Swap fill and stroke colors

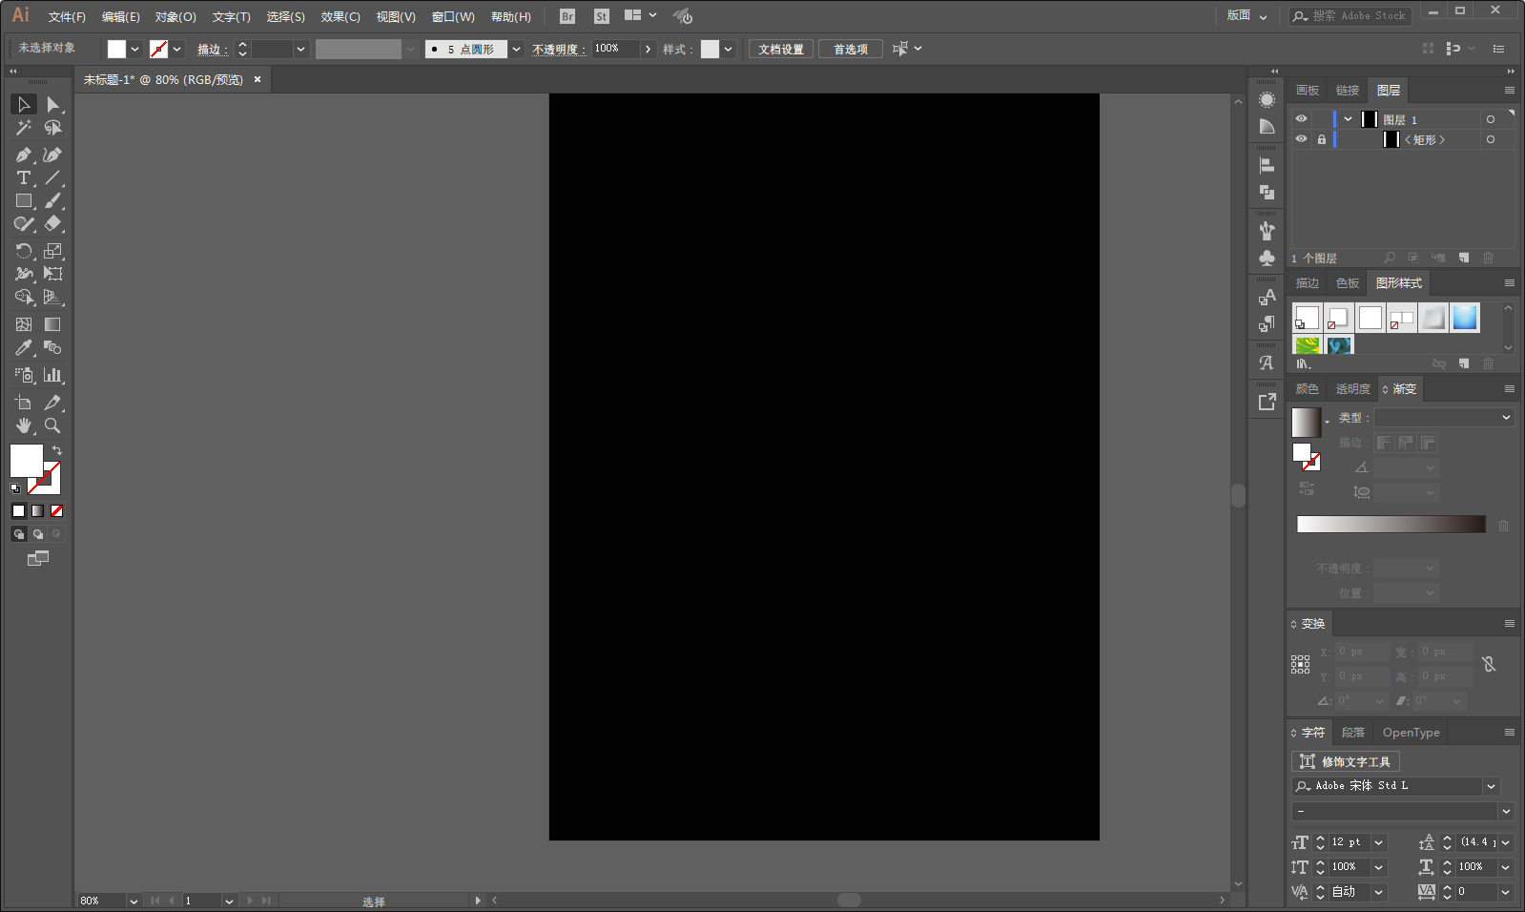tap(57, 450)
